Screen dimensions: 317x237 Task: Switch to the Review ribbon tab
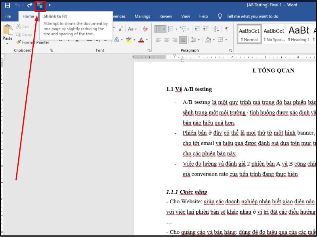(x=165, y=16)
